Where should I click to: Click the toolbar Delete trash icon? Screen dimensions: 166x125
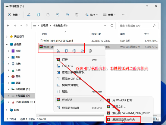(77, 15)
